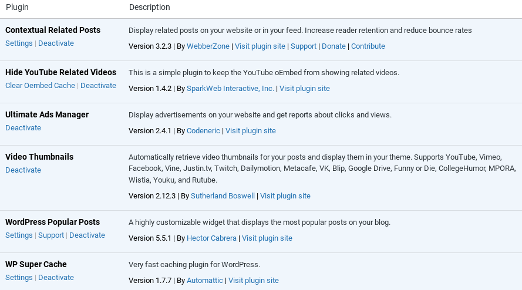The image size is (522, 290).
Task: Open Sutherland Boswell author link
Action: (223, 196)
